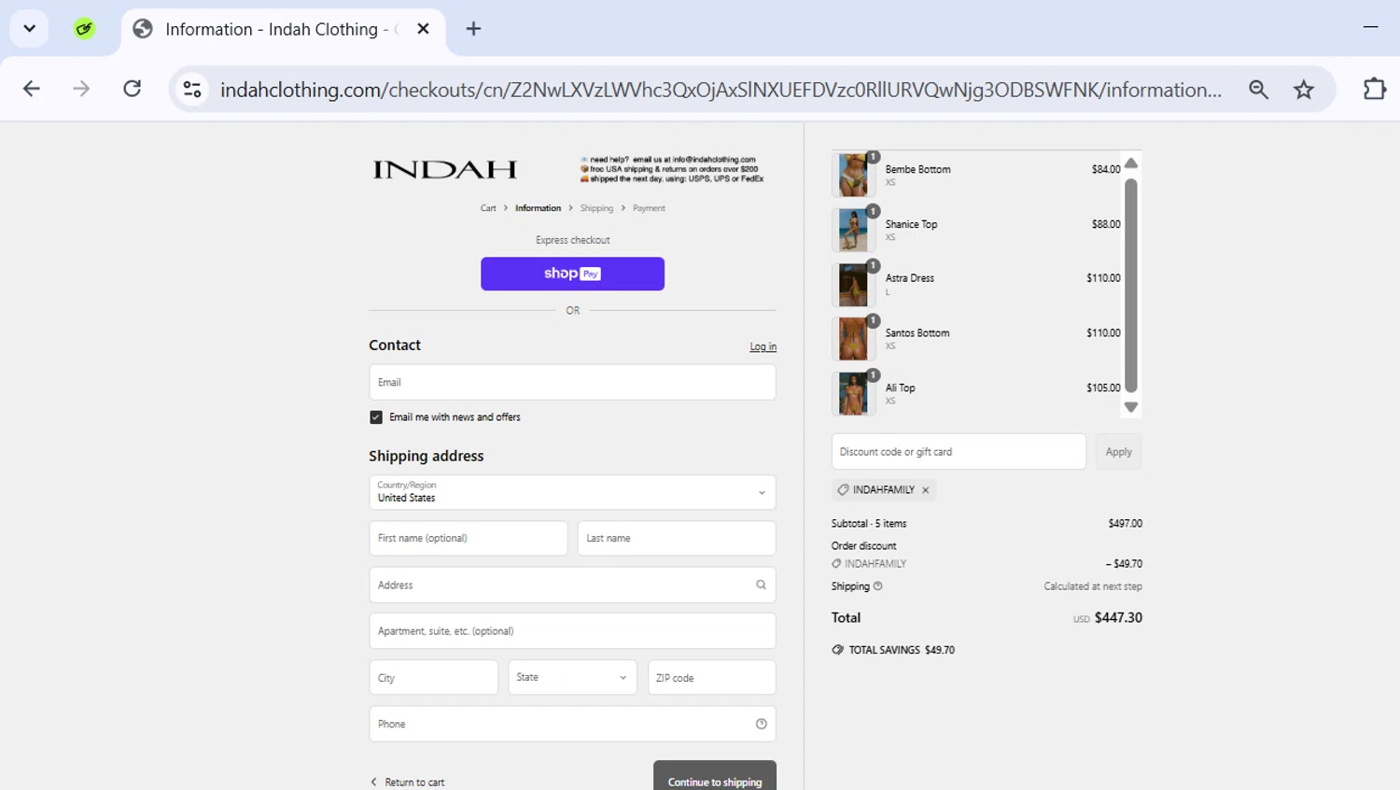
Task: Click the Discount code or gift card field
Action: (959, 452)
